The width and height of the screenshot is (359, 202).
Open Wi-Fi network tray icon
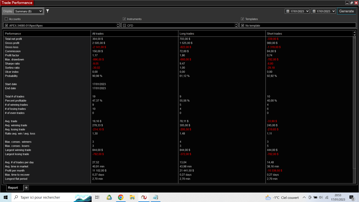tap(327, 197)
